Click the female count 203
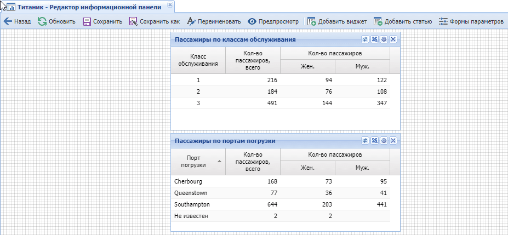 click(x=327, y=204)
